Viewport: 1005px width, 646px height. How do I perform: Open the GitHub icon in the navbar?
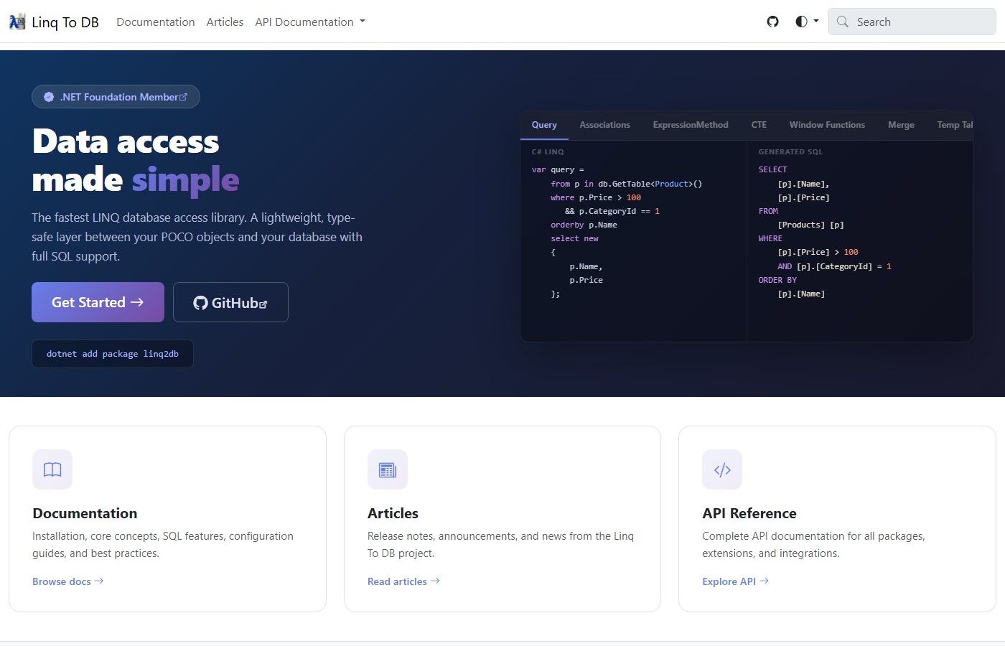(772, 22)
